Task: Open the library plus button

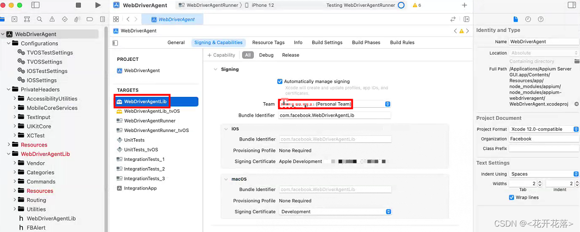Action: [x=464, y=5]
